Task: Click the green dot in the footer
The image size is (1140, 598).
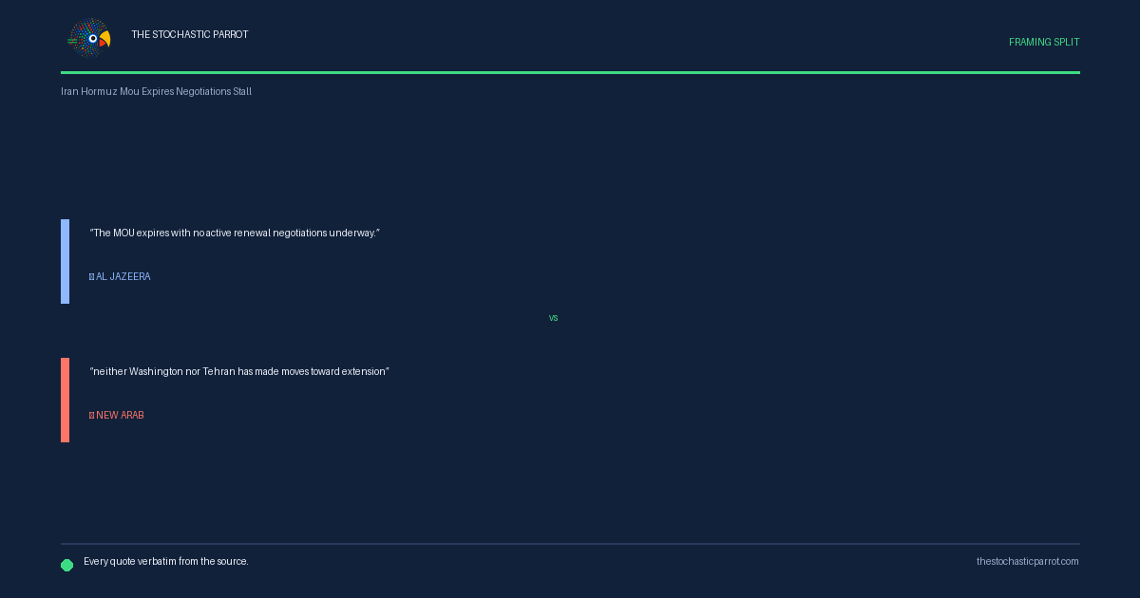Action: point(67,565)
